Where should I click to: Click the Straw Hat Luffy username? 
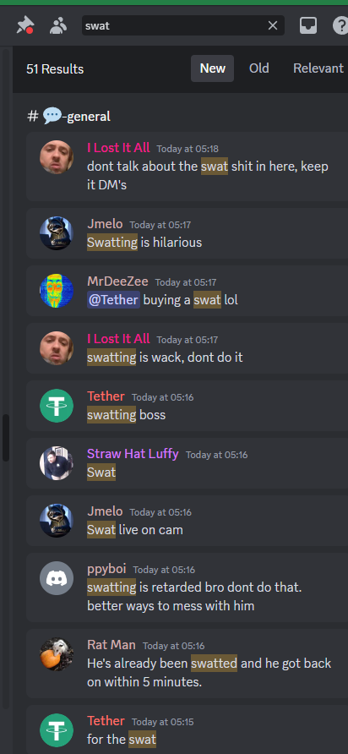[x=133, y=453]
